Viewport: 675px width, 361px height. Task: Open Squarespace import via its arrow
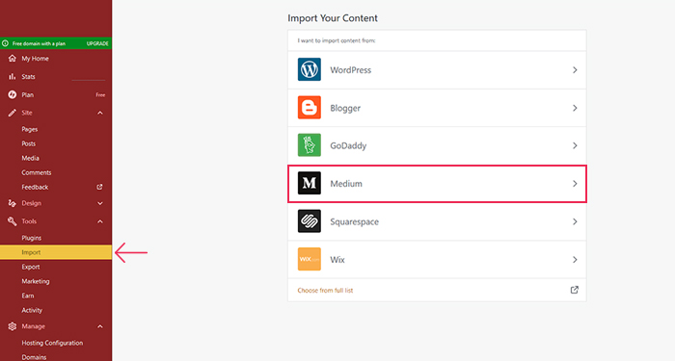tap(575, 221)
